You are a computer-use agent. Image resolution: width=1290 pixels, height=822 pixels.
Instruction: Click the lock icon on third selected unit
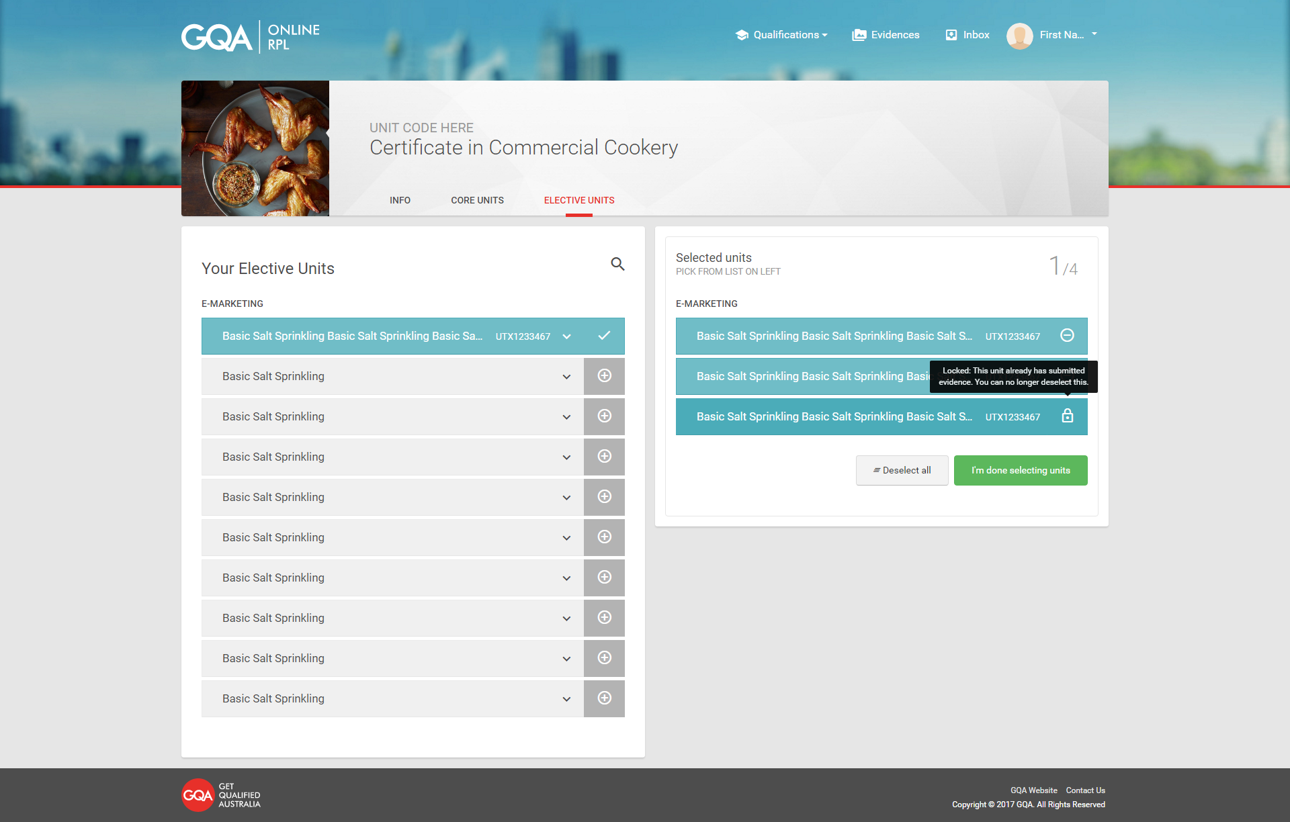(x=1067, y=416)
